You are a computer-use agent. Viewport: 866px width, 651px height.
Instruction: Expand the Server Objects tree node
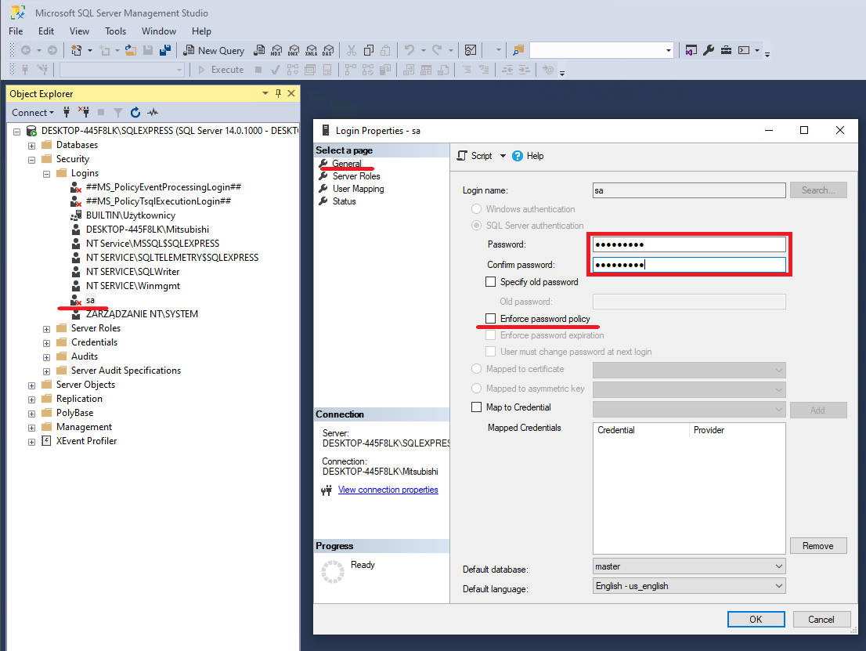(x=31, y=385)
